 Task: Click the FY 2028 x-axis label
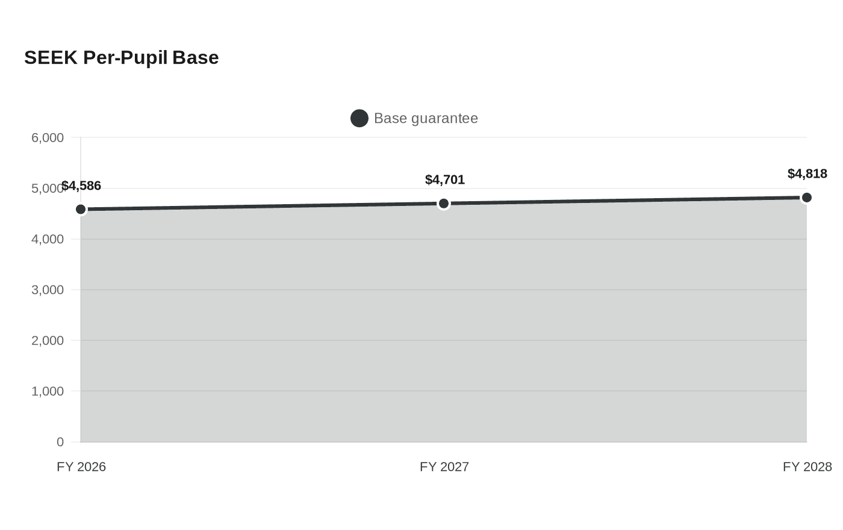pyautogui.click(x=807, y=467)
